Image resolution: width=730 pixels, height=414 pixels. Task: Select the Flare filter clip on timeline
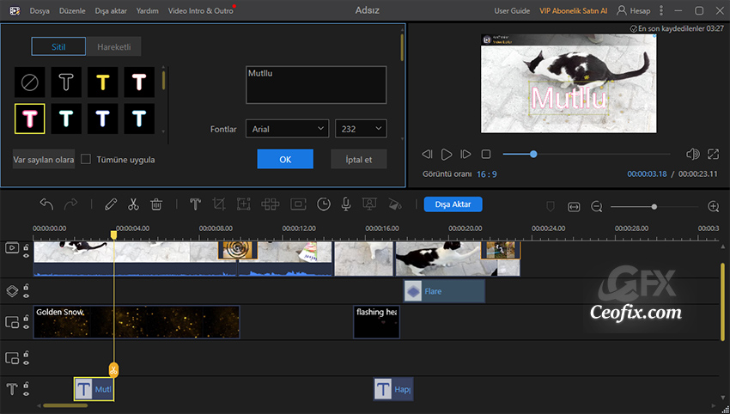[444, 291]
